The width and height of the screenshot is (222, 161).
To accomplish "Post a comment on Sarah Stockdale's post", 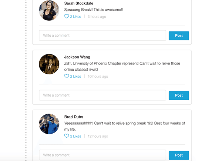I will (x=179, y=36).
